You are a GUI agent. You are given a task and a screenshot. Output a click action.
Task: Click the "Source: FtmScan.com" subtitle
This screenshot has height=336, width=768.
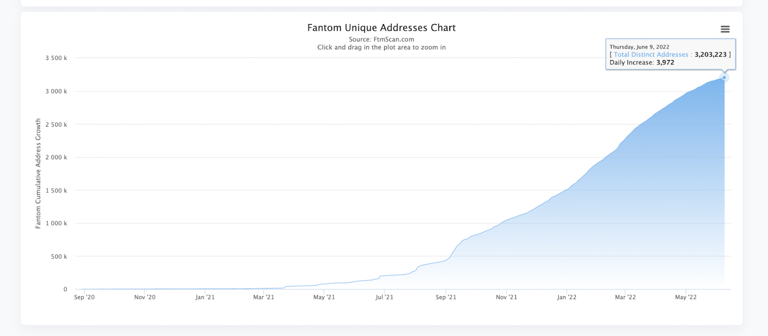(382, 39)
